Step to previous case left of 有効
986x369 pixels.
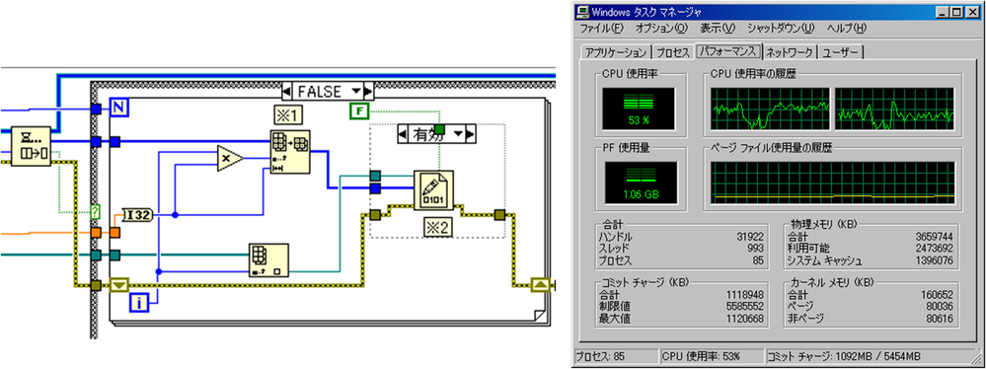pos(403,134)
